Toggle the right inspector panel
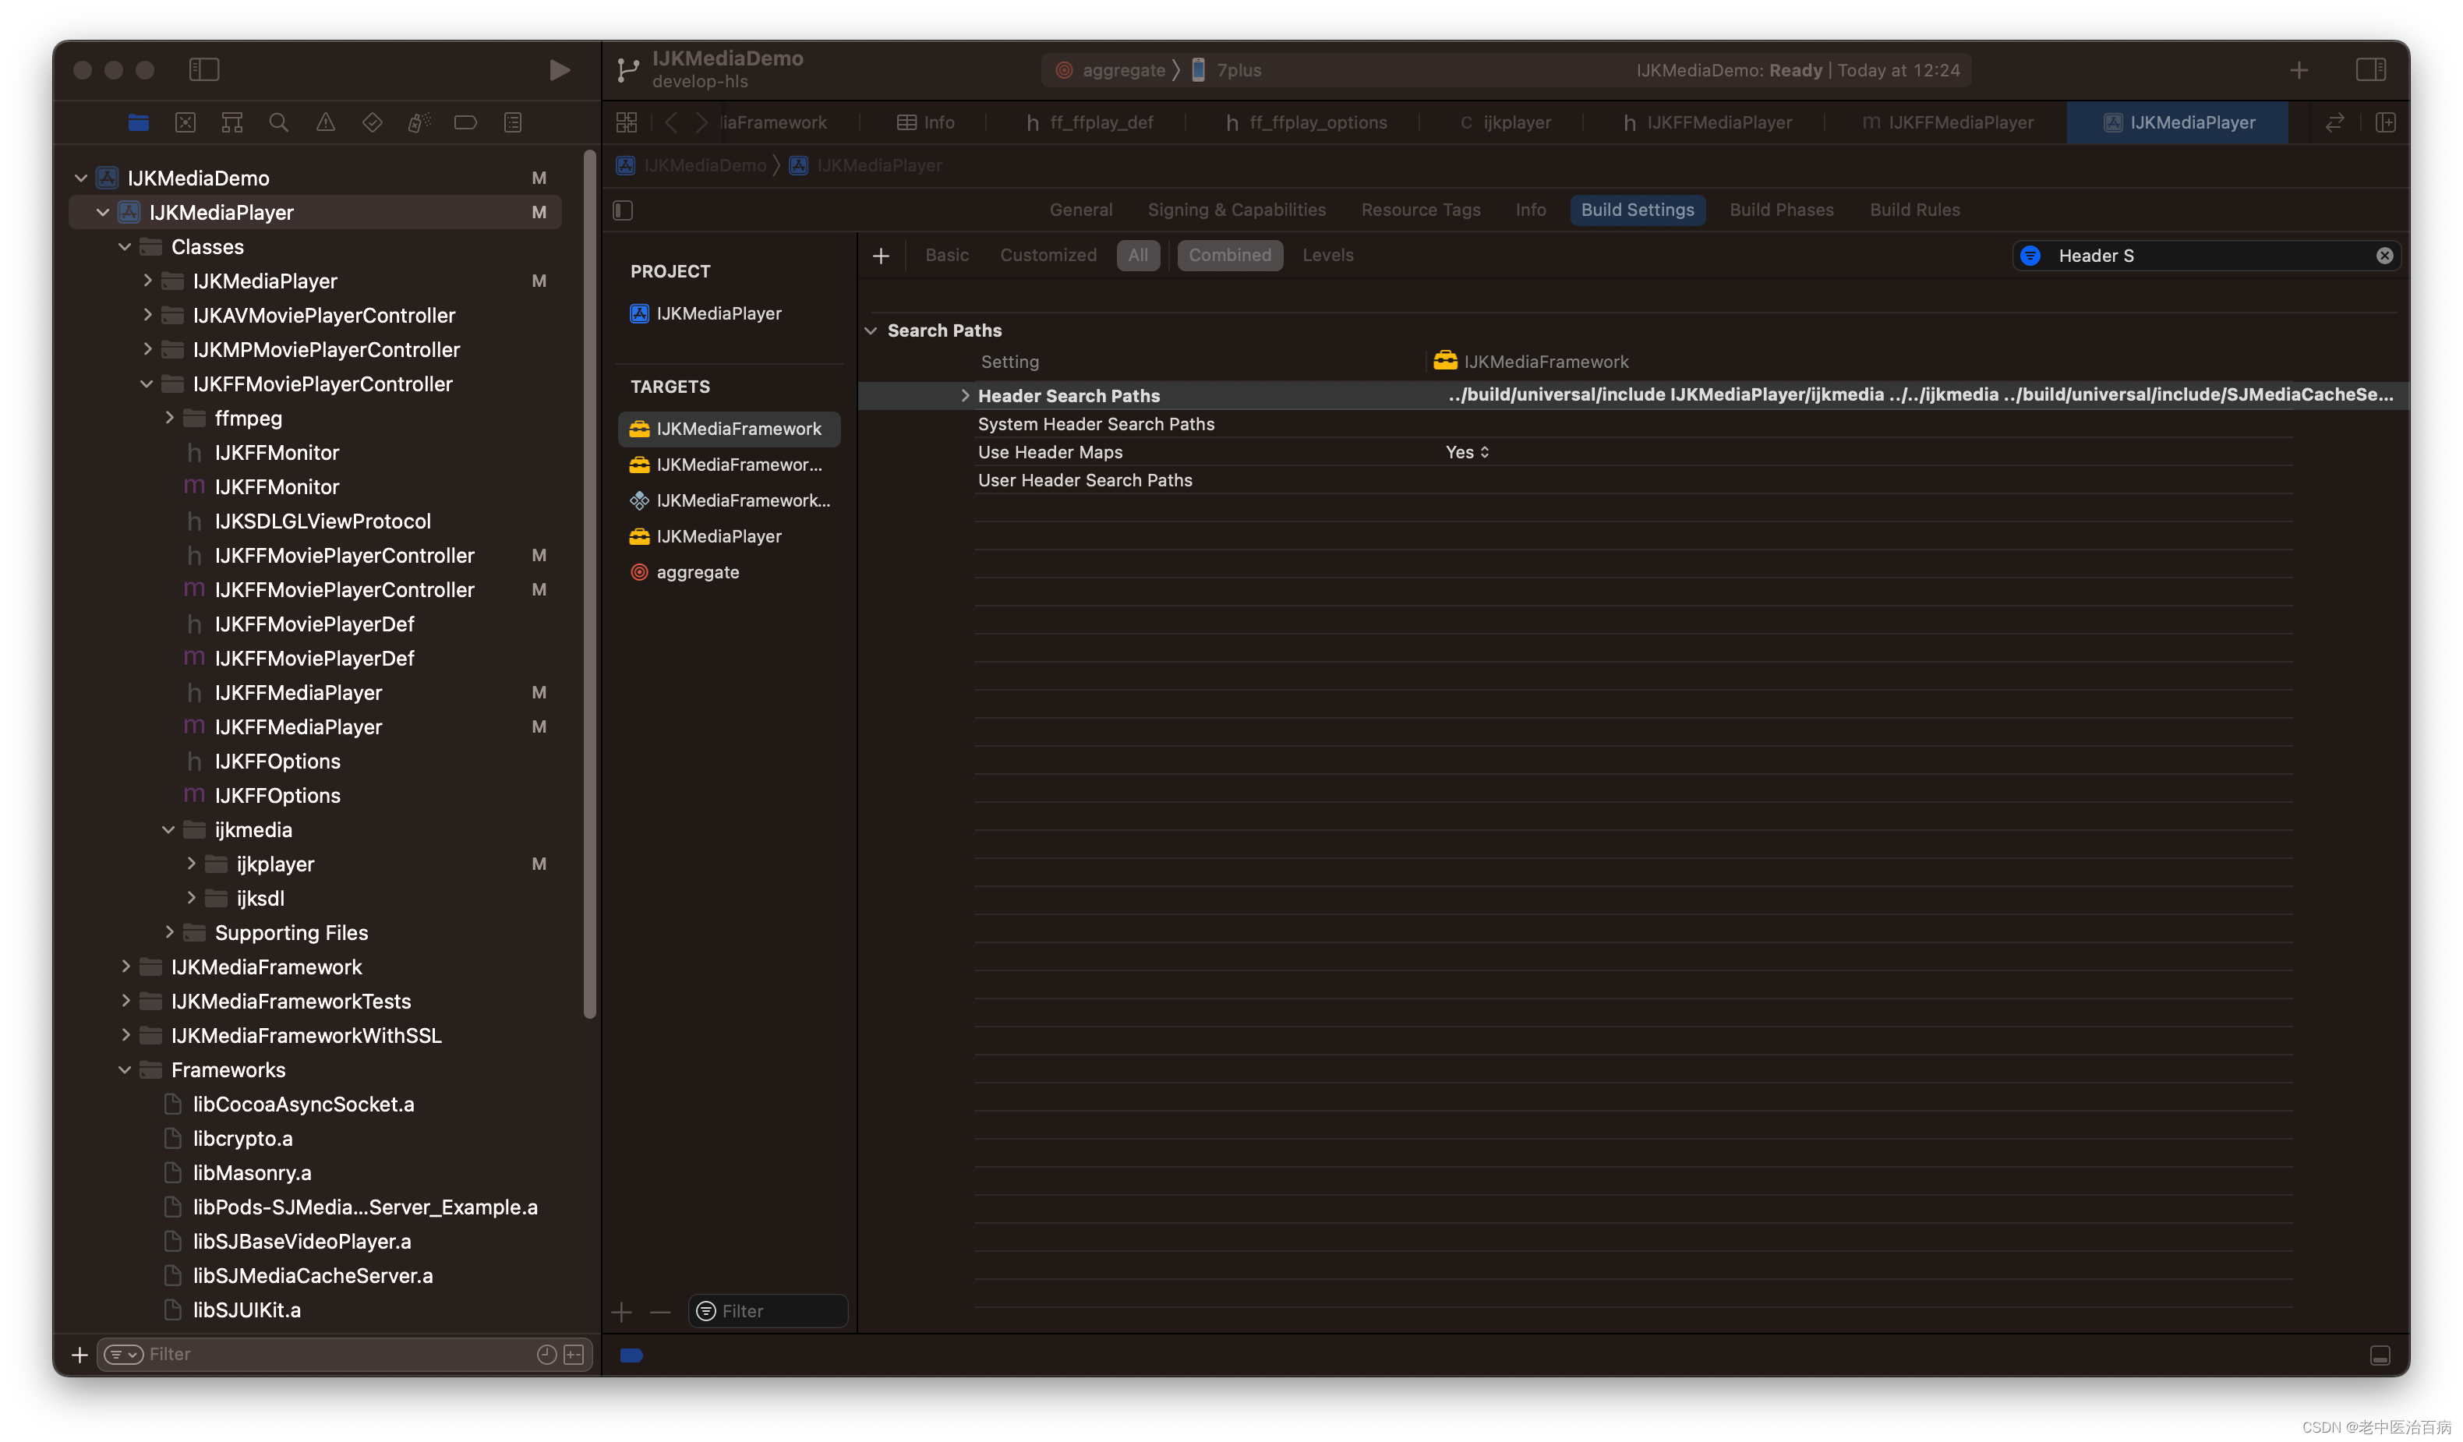This screenshot has width=2463, height=1442. (2370, 70)
